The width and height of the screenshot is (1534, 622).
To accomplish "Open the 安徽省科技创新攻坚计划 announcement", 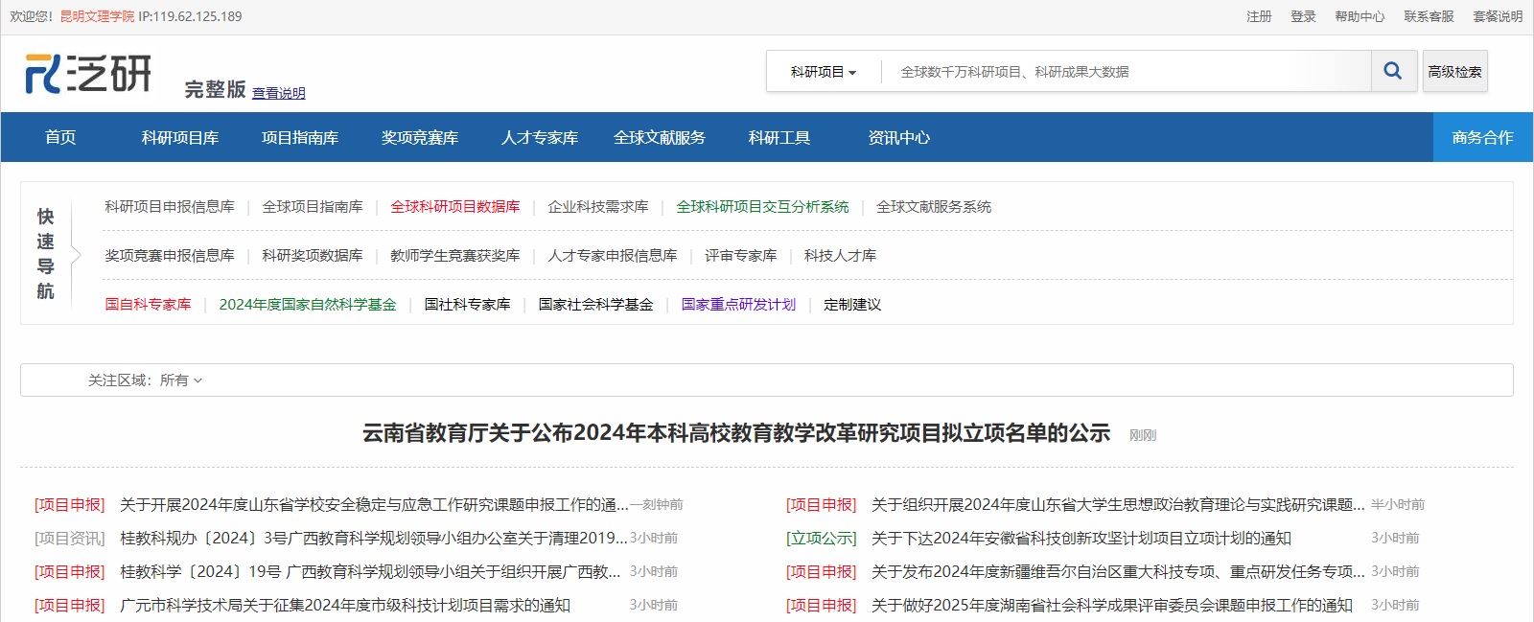I will [x=1081, y=538].
